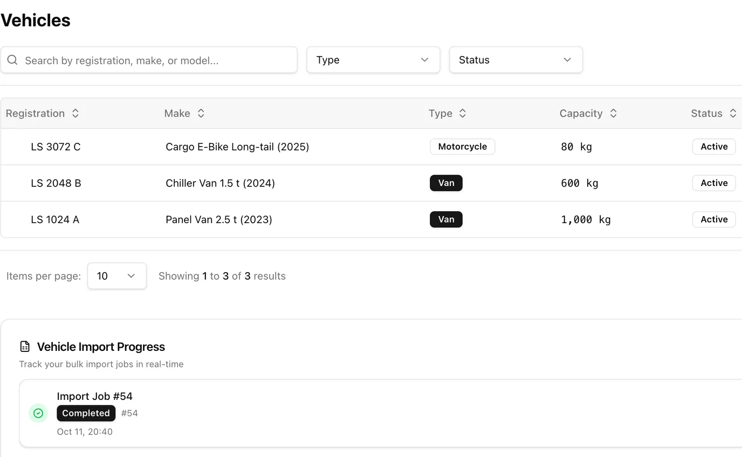This screenshot has height=457, width=742.
Task: Click Van badge for LS 1024 A
Action: (446, 219)
